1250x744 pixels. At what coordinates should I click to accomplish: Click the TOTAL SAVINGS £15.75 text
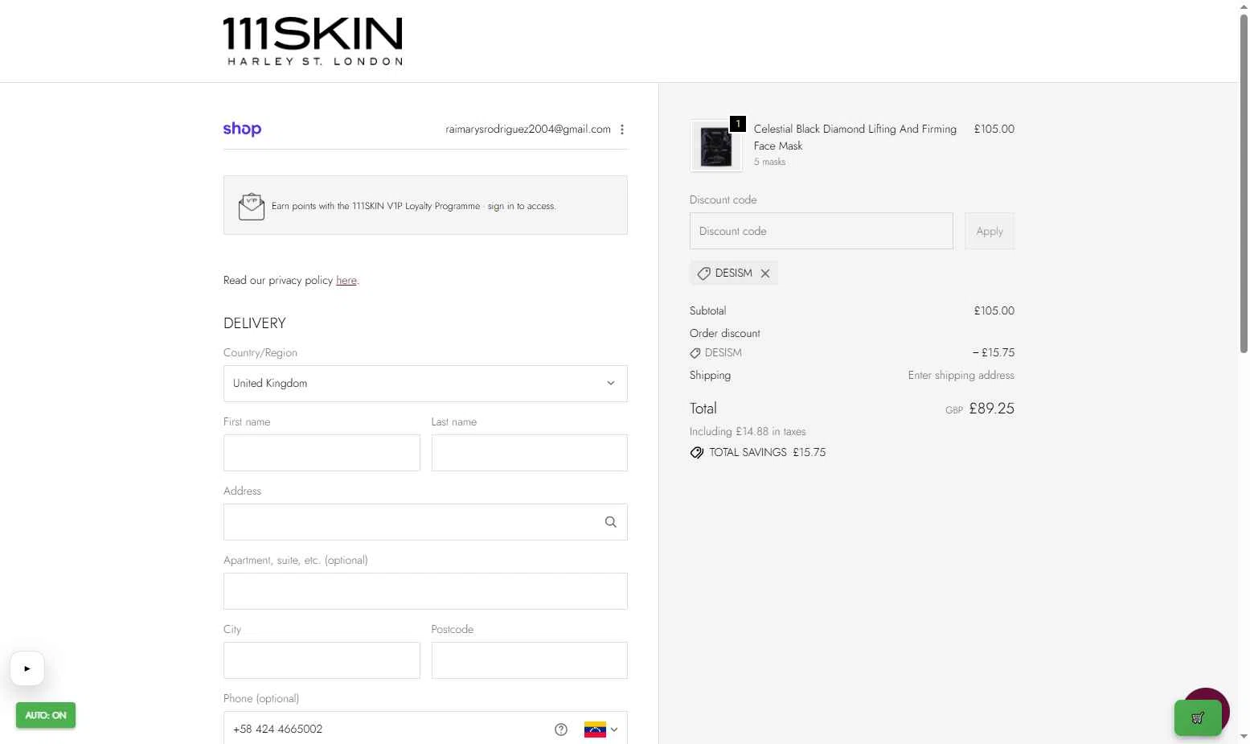pyautogui.click(x=768, y=453)
